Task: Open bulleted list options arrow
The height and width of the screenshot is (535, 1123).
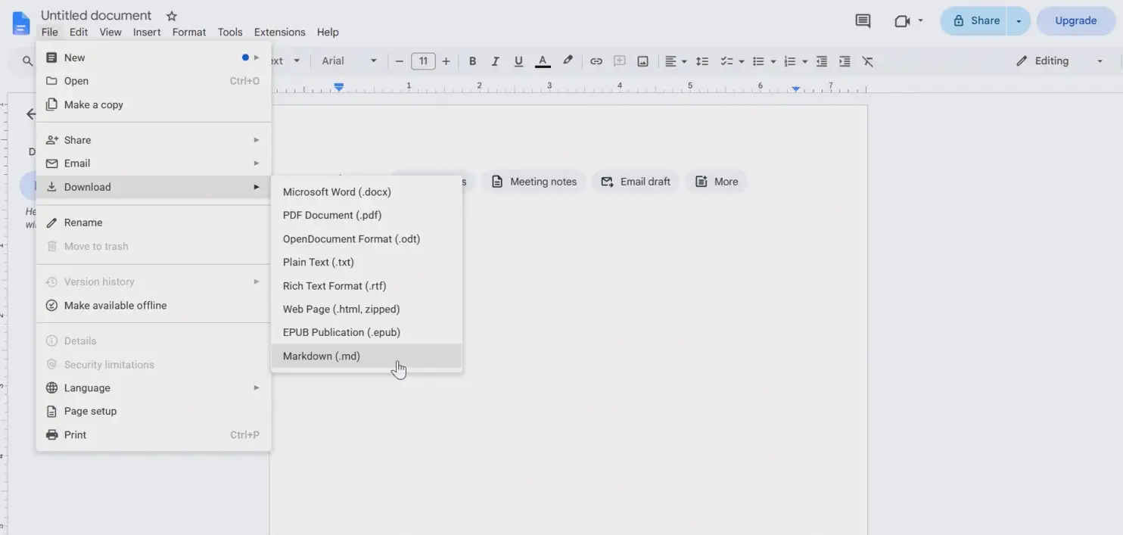Action: pyautogui.click(x=773, y=61)
